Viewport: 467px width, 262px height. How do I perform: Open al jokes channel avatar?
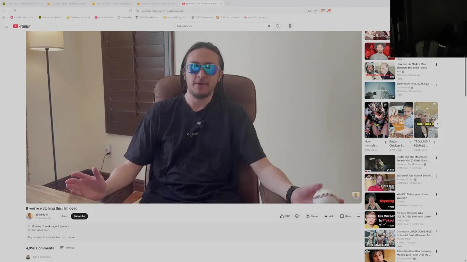(30, 216)
